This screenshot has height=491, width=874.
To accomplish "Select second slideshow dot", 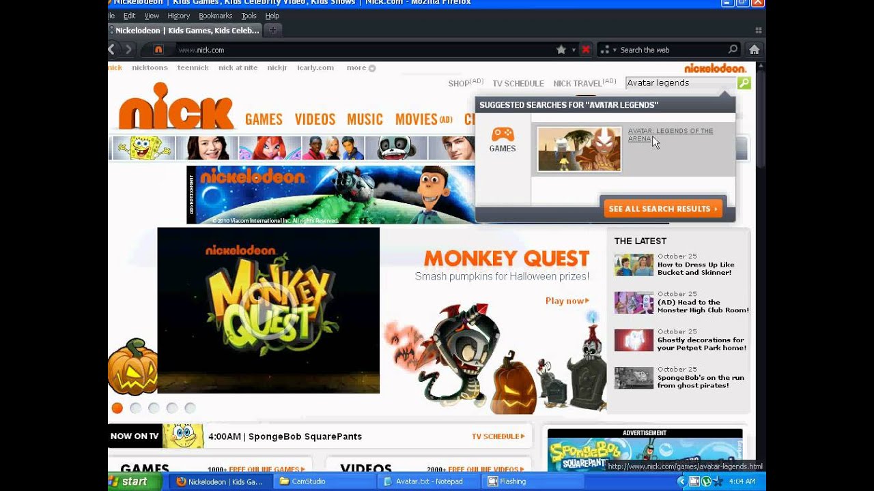I will tap(135, 408).
